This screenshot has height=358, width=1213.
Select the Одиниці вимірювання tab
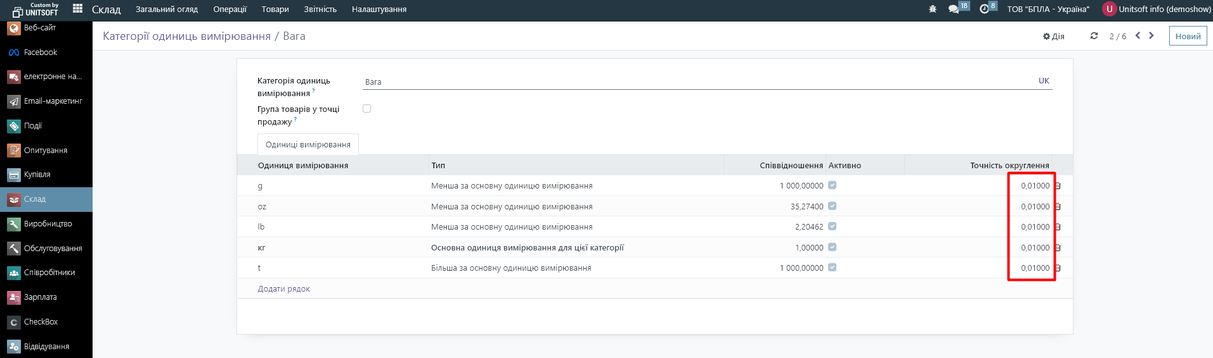[x=308, y=145]
